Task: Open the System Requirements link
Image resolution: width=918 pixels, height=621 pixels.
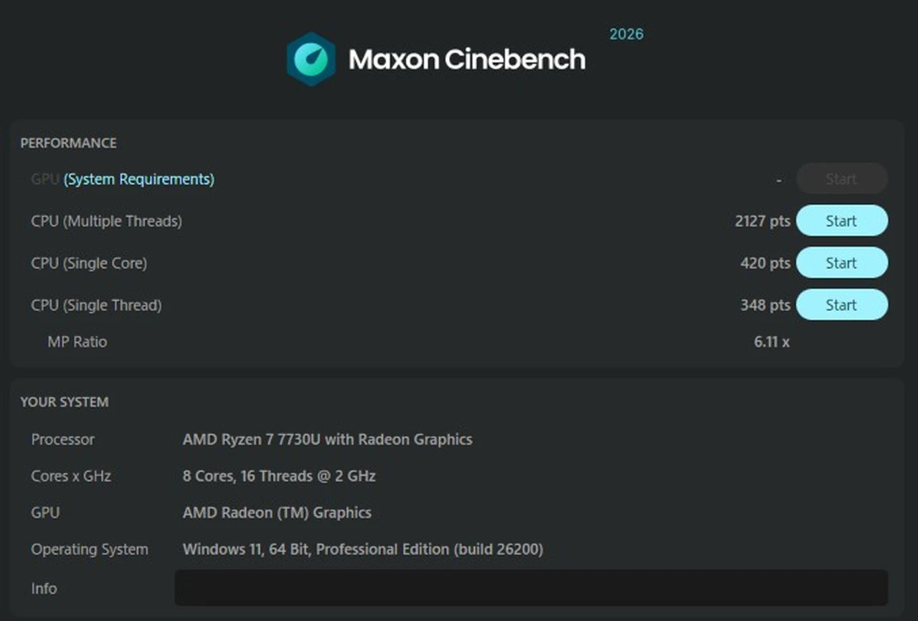Action: [x=138, y=179]
